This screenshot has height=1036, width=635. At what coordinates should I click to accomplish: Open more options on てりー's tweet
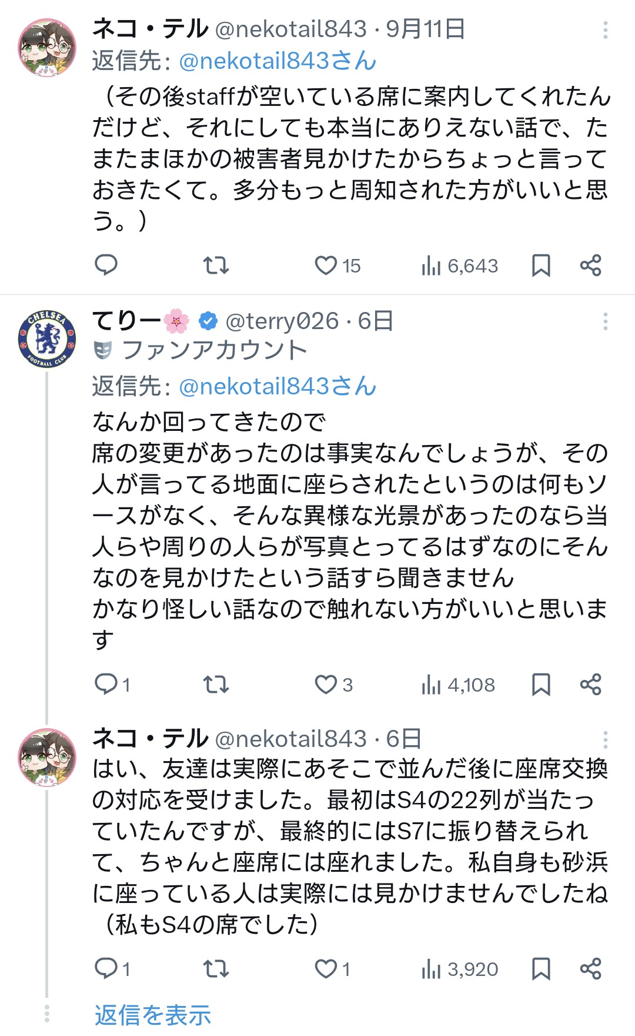605,321
